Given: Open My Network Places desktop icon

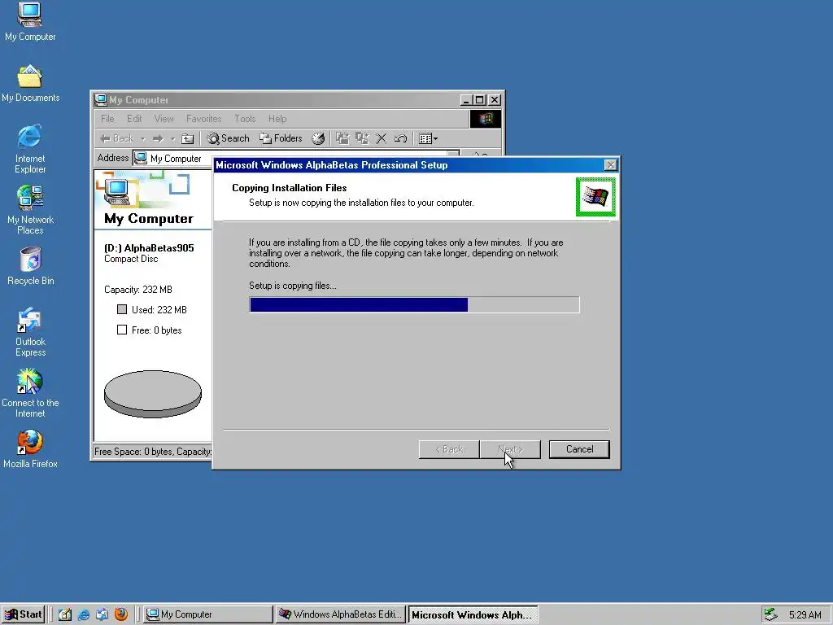Looking at the screenshot, I should [x=30, y=209].
